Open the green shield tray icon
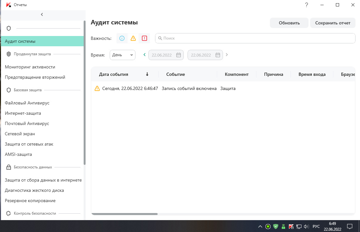 (x=276, y=227)
